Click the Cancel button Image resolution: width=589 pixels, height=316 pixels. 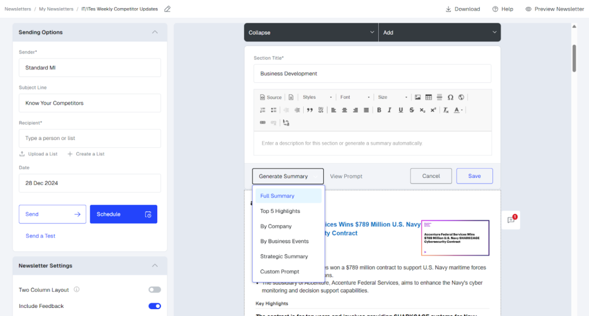pos(431,176)
